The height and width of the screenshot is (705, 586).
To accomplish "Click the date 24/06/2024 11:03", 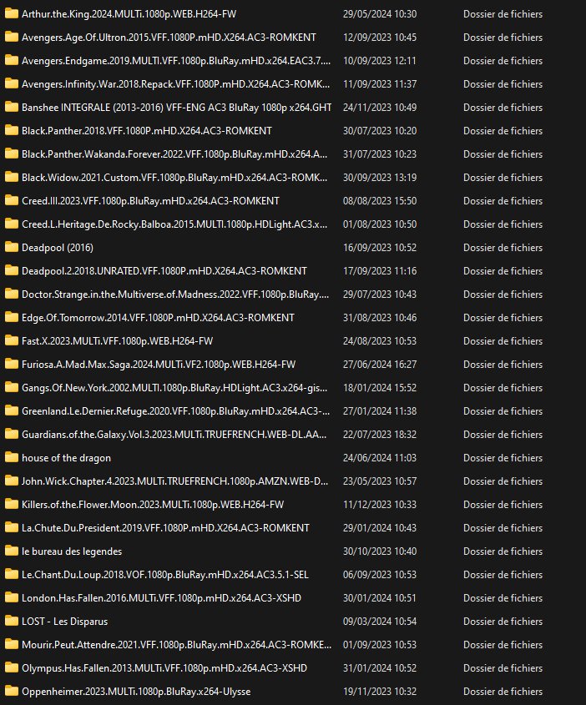I will 380,458.
